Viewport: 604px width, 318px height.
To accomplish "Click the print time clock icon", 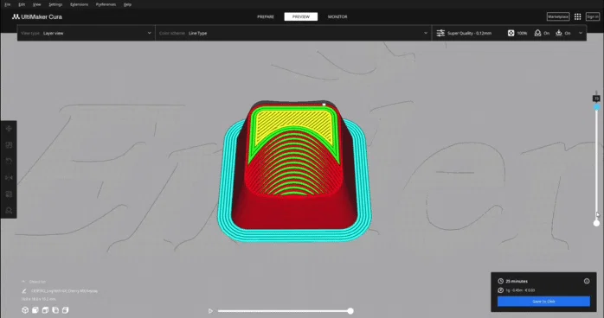I will coord(501,281).
